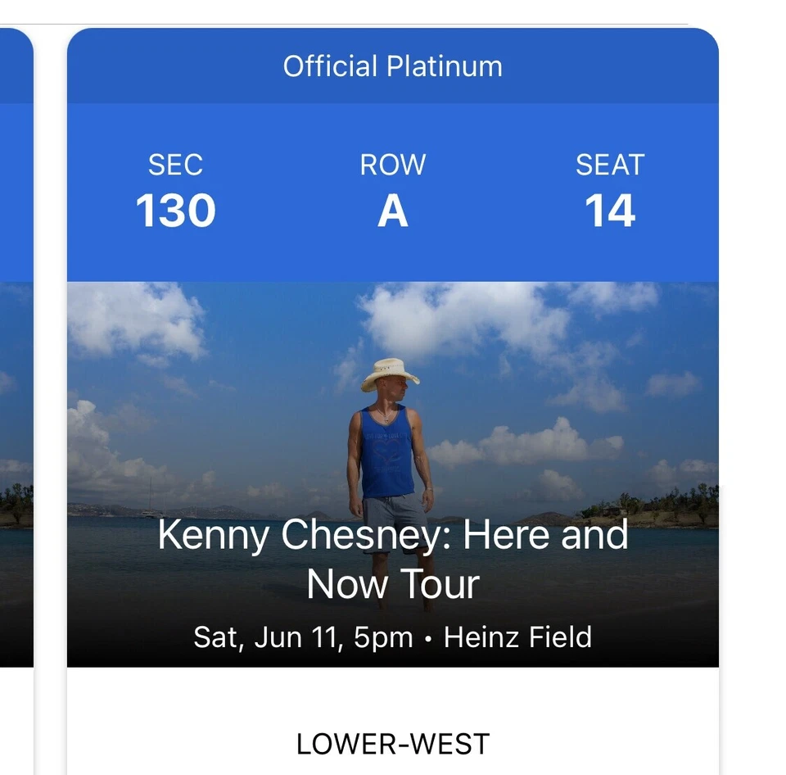Select the row value A
786x775 pixels.
point(392,211)
